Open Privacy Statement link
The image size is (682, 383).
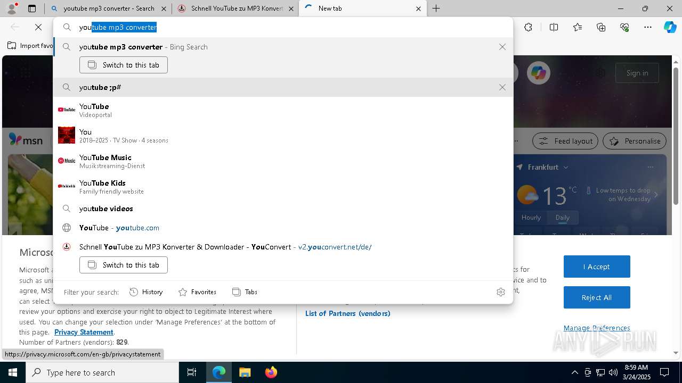point(84,332)
